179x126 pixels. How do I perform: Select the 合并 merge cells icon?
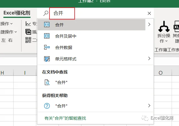[47, 24]
